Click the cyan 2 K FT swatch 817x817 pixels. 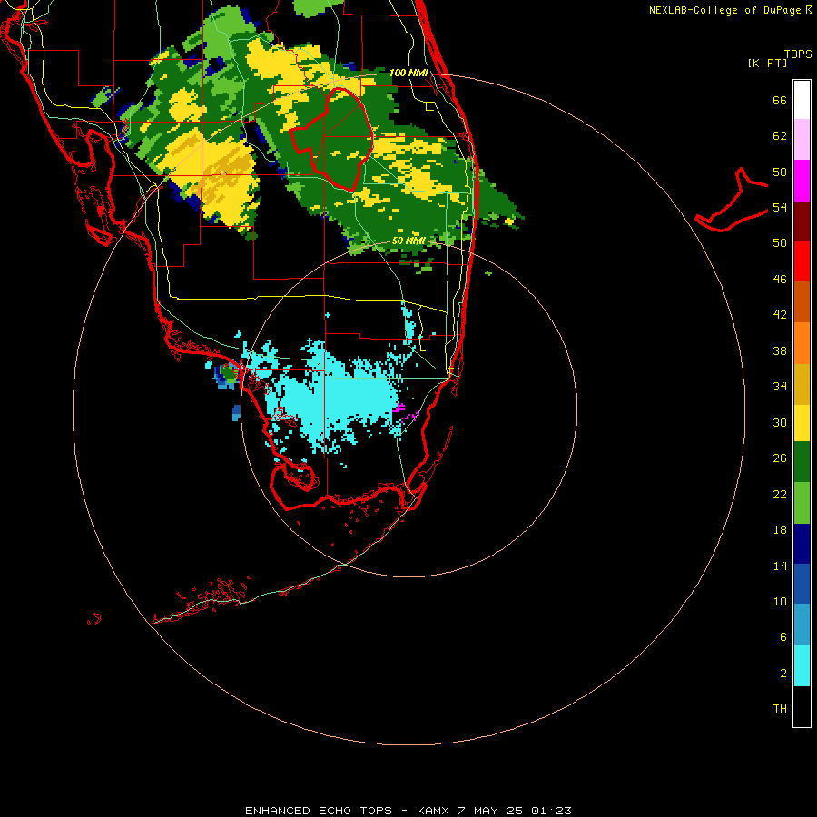[x=802, y=666]
